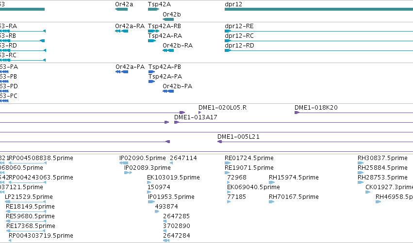Select the RE01724.5prime EST

click(228, 163)
